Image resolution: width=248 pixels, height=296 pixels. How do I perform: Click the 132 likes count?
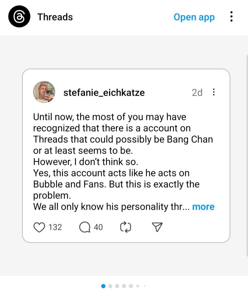[x=55, y=227]
